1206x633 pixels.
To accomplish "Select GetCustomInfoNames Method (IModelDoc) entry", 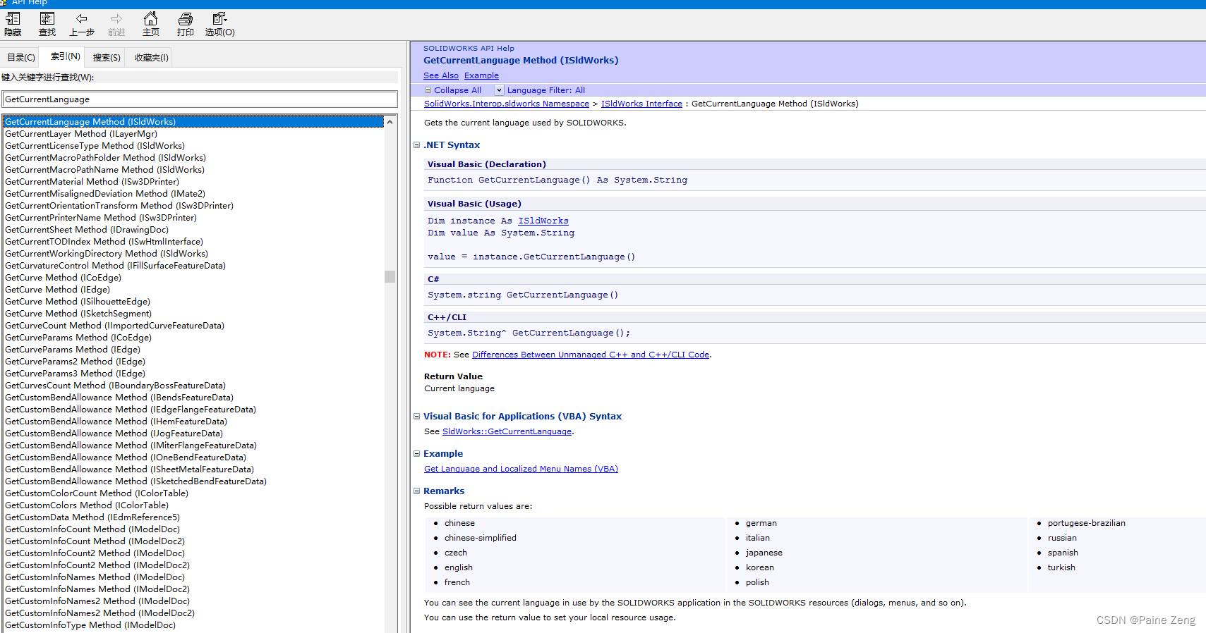I will tap(95, 577).
